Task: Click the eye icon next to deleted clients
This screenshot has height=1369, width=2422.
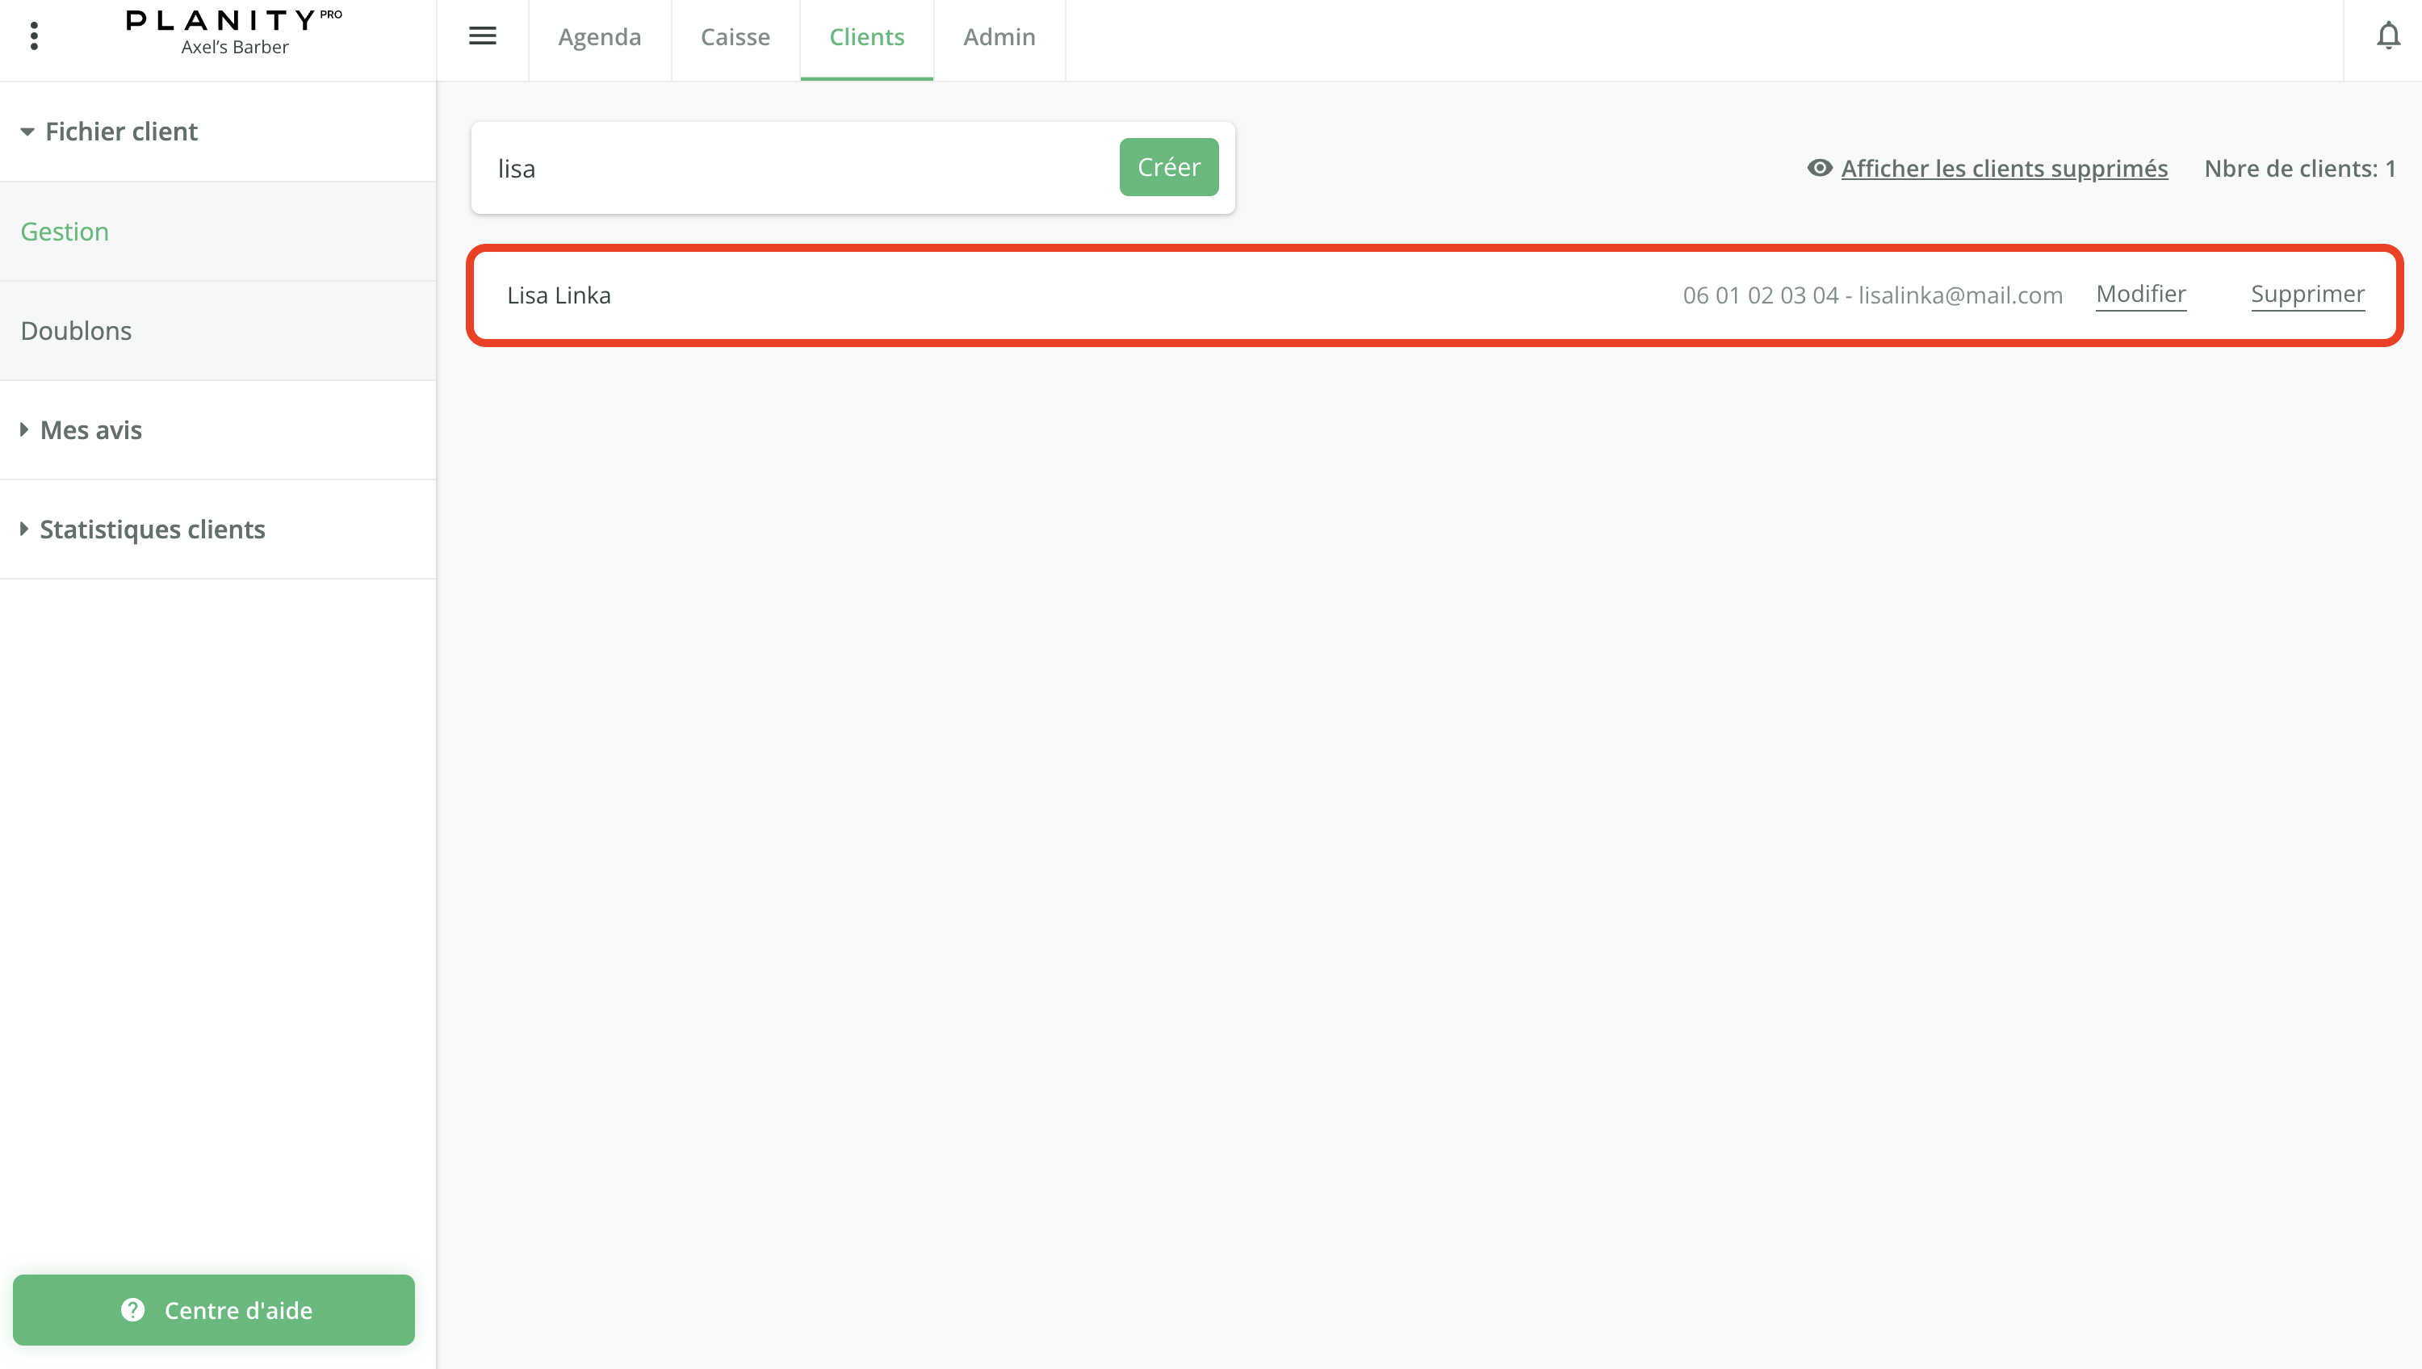Action: click(x=1819, y=169)
